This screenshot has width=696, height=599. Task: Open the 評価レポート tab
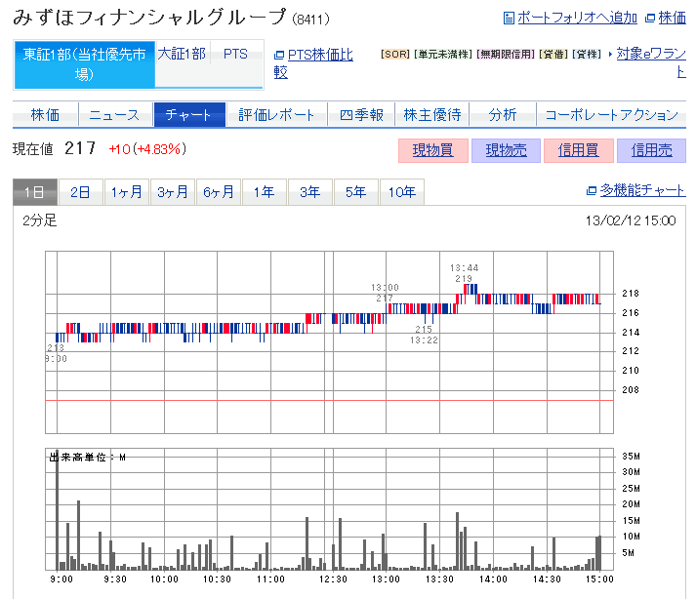(x=276, y=115)
